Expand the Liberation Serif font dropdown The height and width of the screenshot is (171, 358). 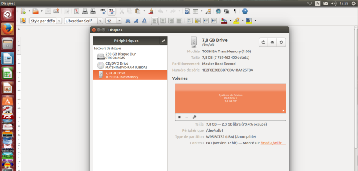(x=100, y=21)
